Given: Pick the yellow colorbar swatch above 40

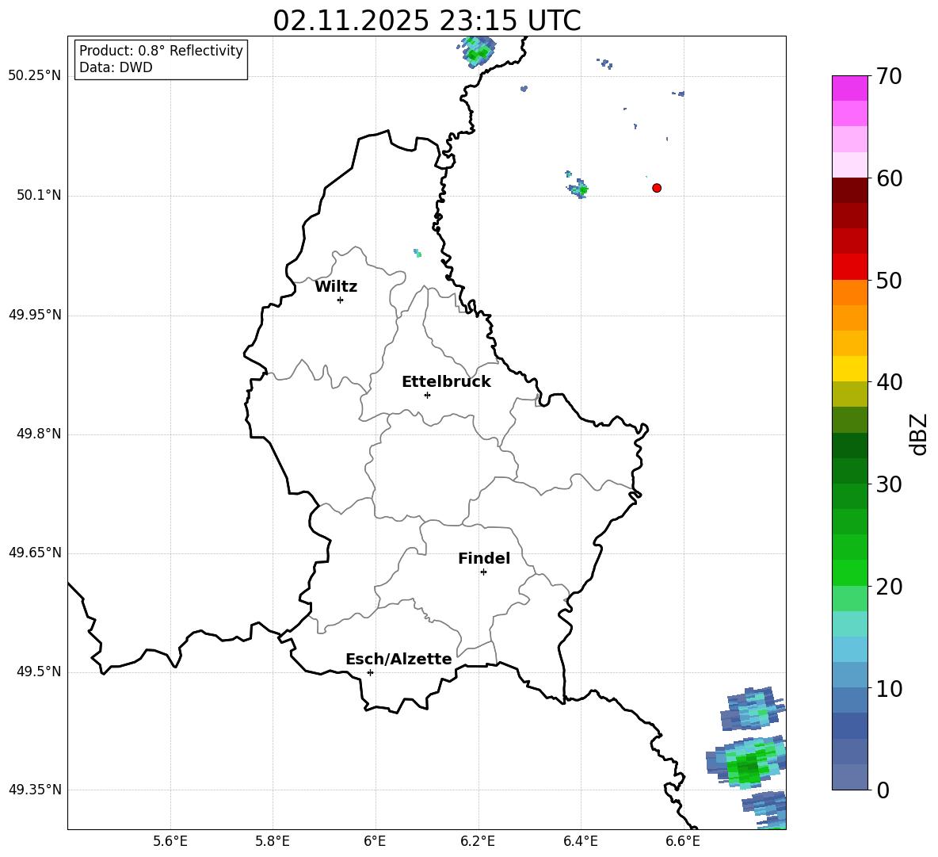Looking at the screenshot, I should pos(849,369).
